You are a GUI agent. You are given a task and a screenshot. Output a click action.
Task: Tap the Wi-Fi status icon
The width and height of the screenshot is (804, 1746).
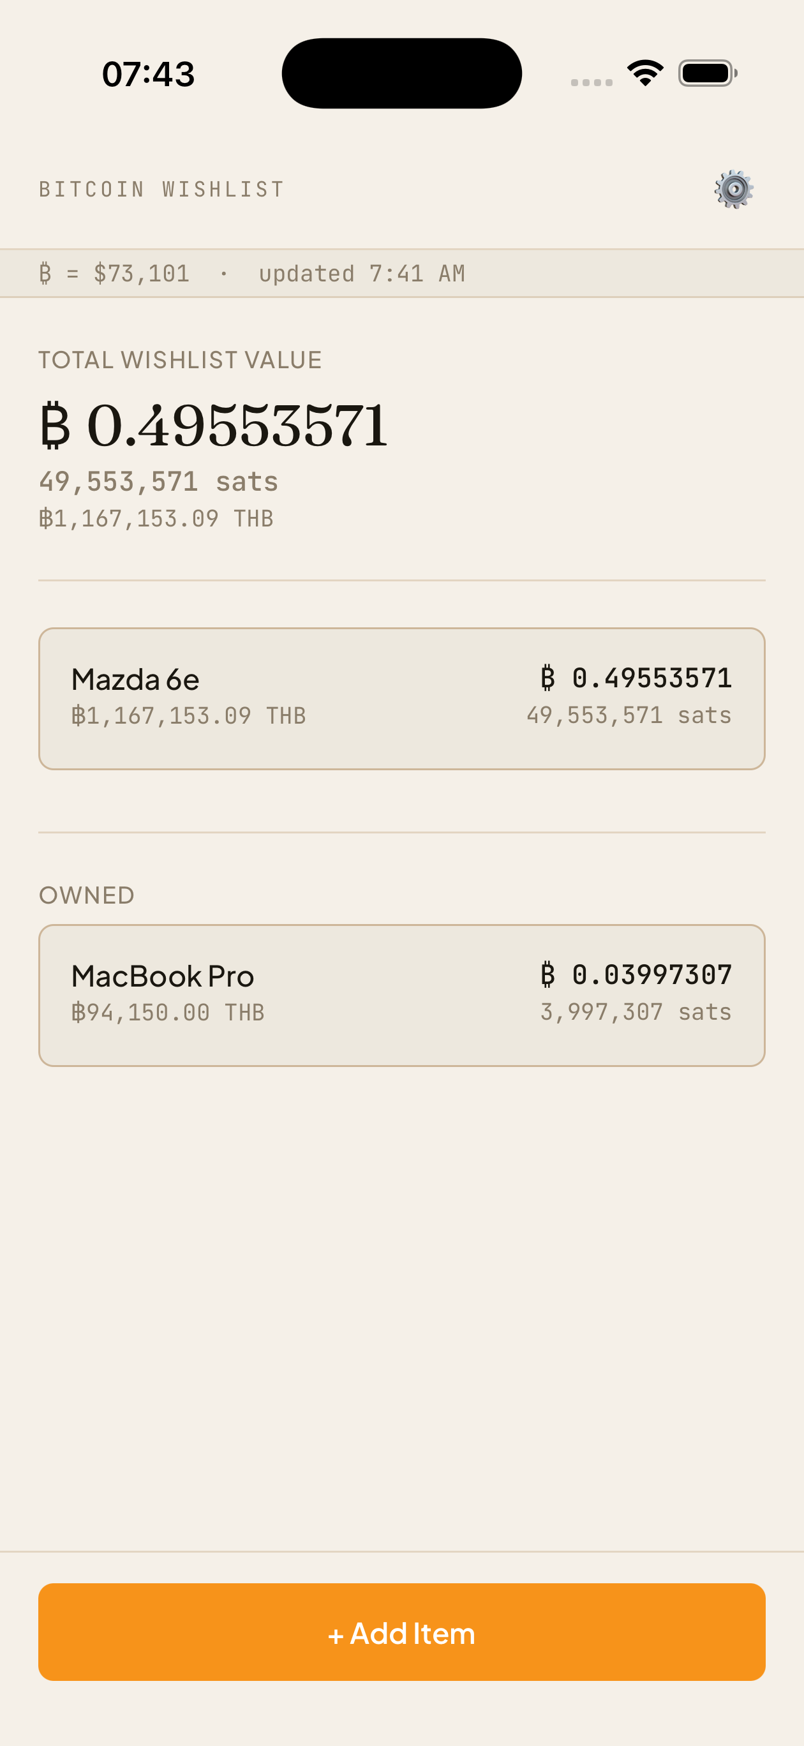click(644, 73)
